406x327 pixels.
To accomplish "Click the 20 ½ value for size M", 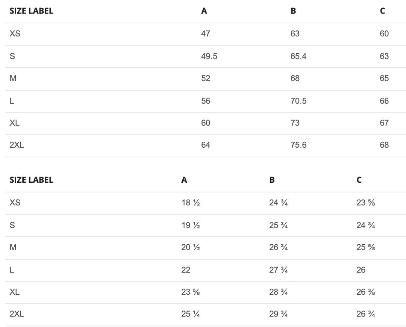I will tap(190, 247).
